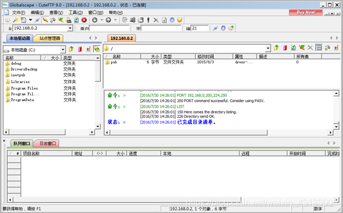Click the 进度 queue column header
This screenshot has height=213, width=343.
click(x=144, y=154)
